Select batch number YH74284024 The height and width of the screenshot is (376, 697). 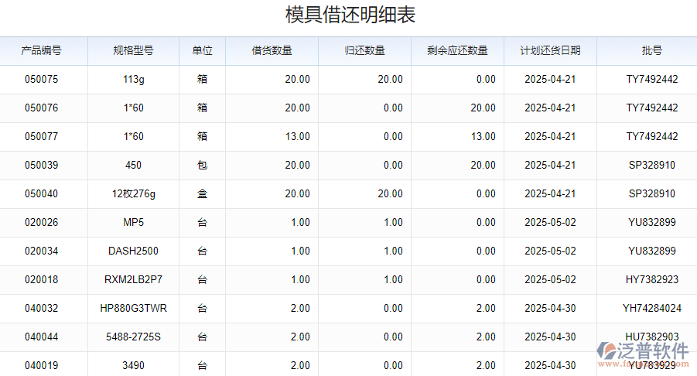651,309
